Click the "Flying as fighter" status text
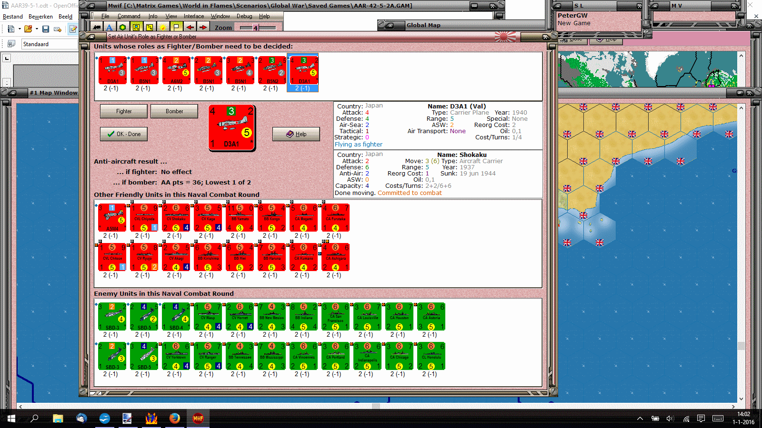762x428 pixels. tap(359, 145)
